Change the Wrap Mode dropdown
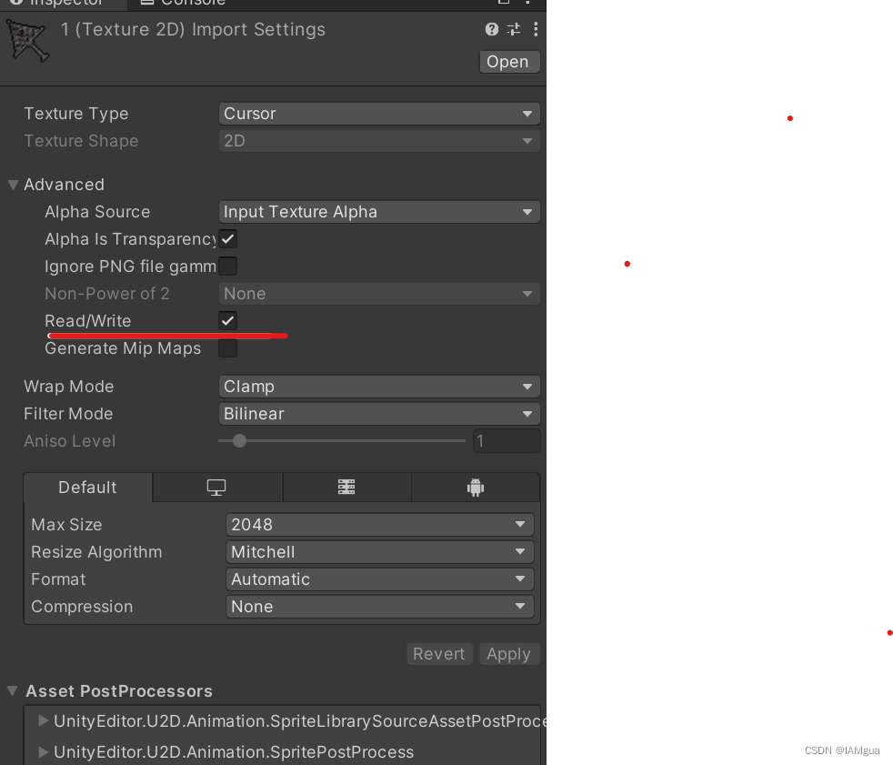This screenshot has width=893, height=765. (x=379, y=386)
